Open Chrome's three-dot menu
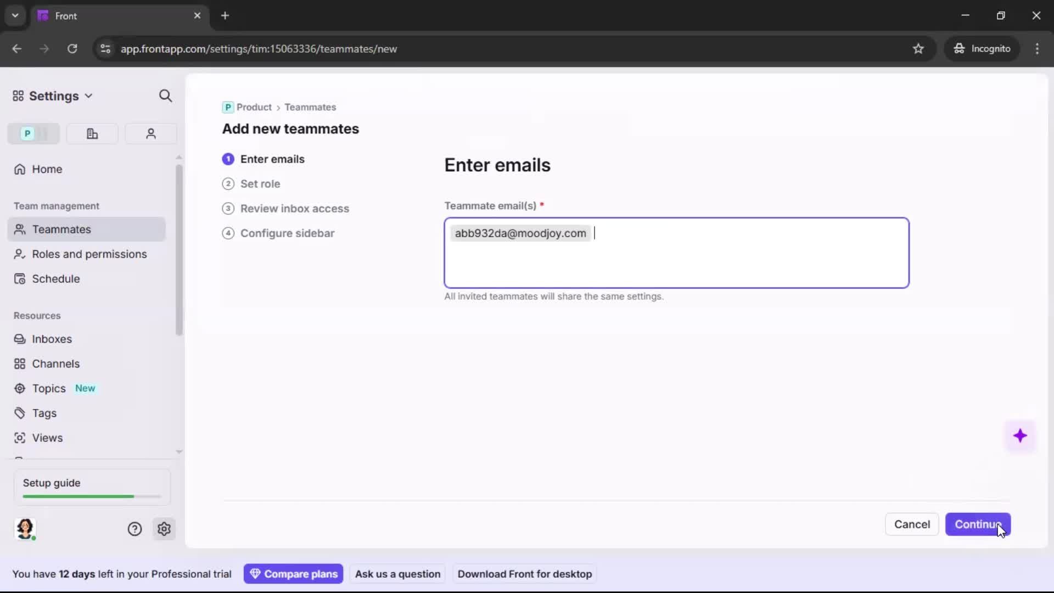Screen dimensions: 1054x593 1038,48
